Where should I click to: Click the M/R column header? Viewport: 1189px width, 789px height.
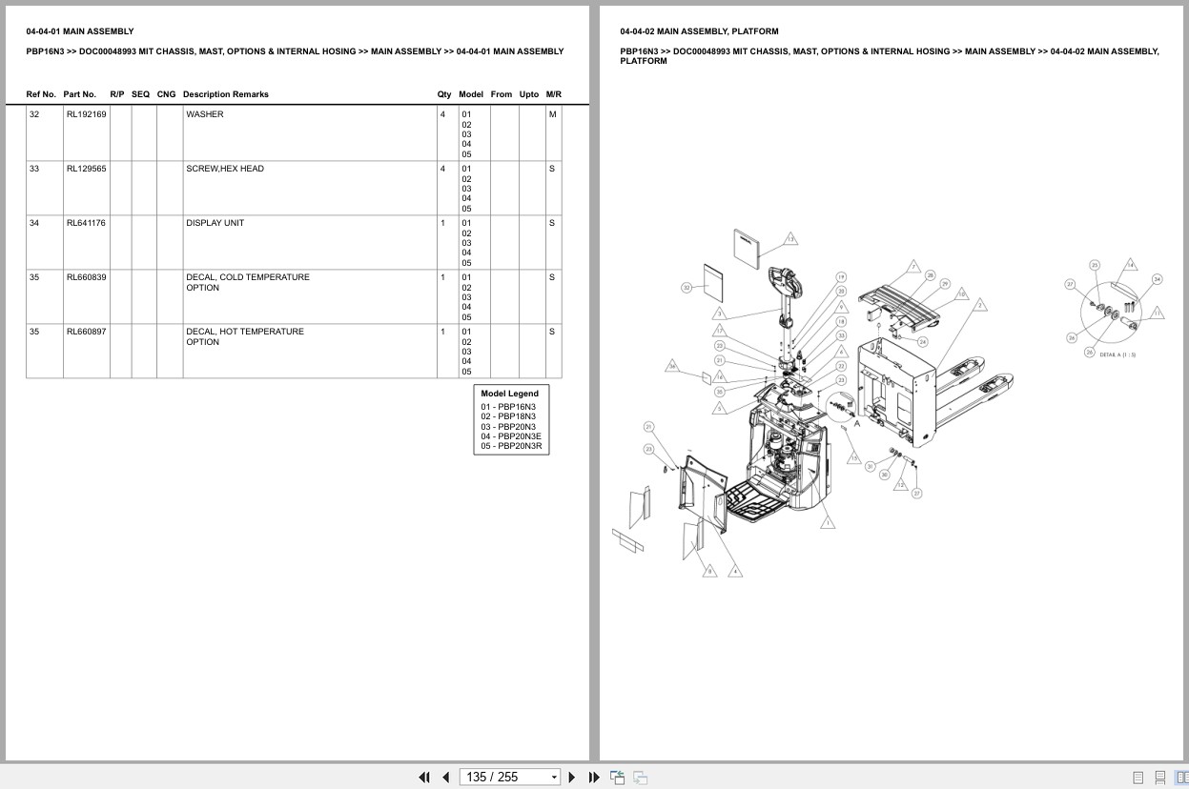pos(554,94)
